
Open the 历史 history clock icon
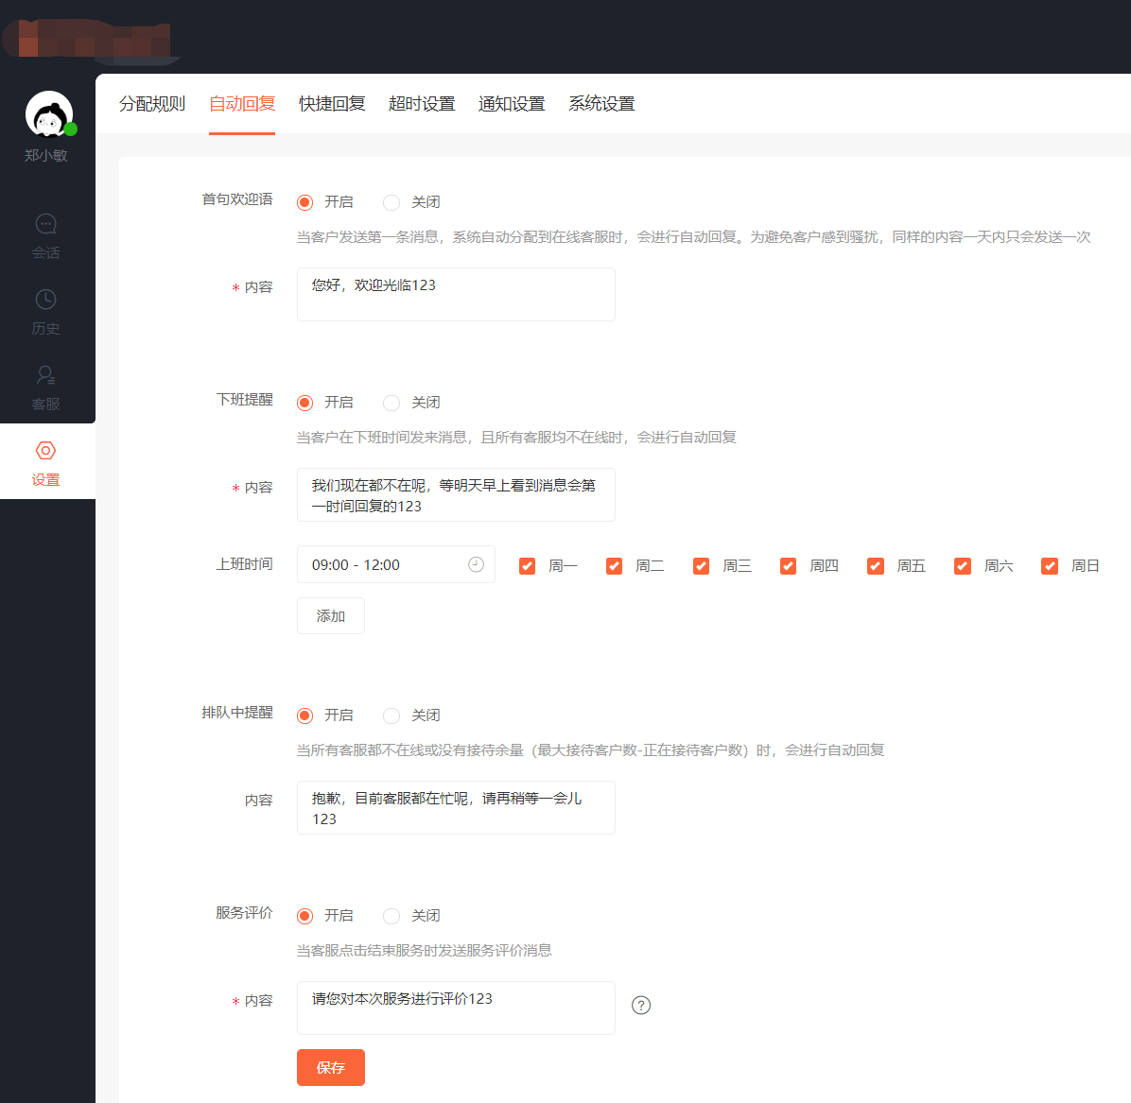(x=45, y=300)
